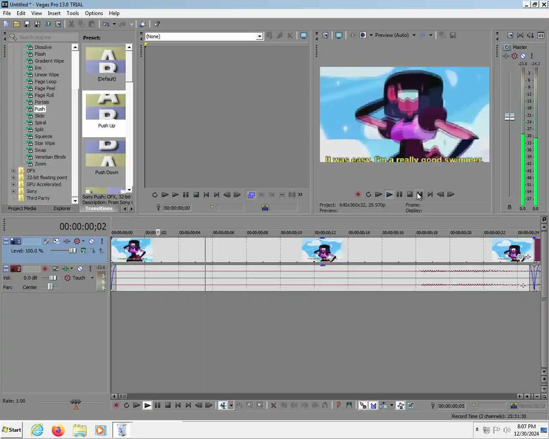The height and width of the screenshot is (439, 549).
Task: Open Mixer Properties icon at top right
Action: tap(510, 35)
